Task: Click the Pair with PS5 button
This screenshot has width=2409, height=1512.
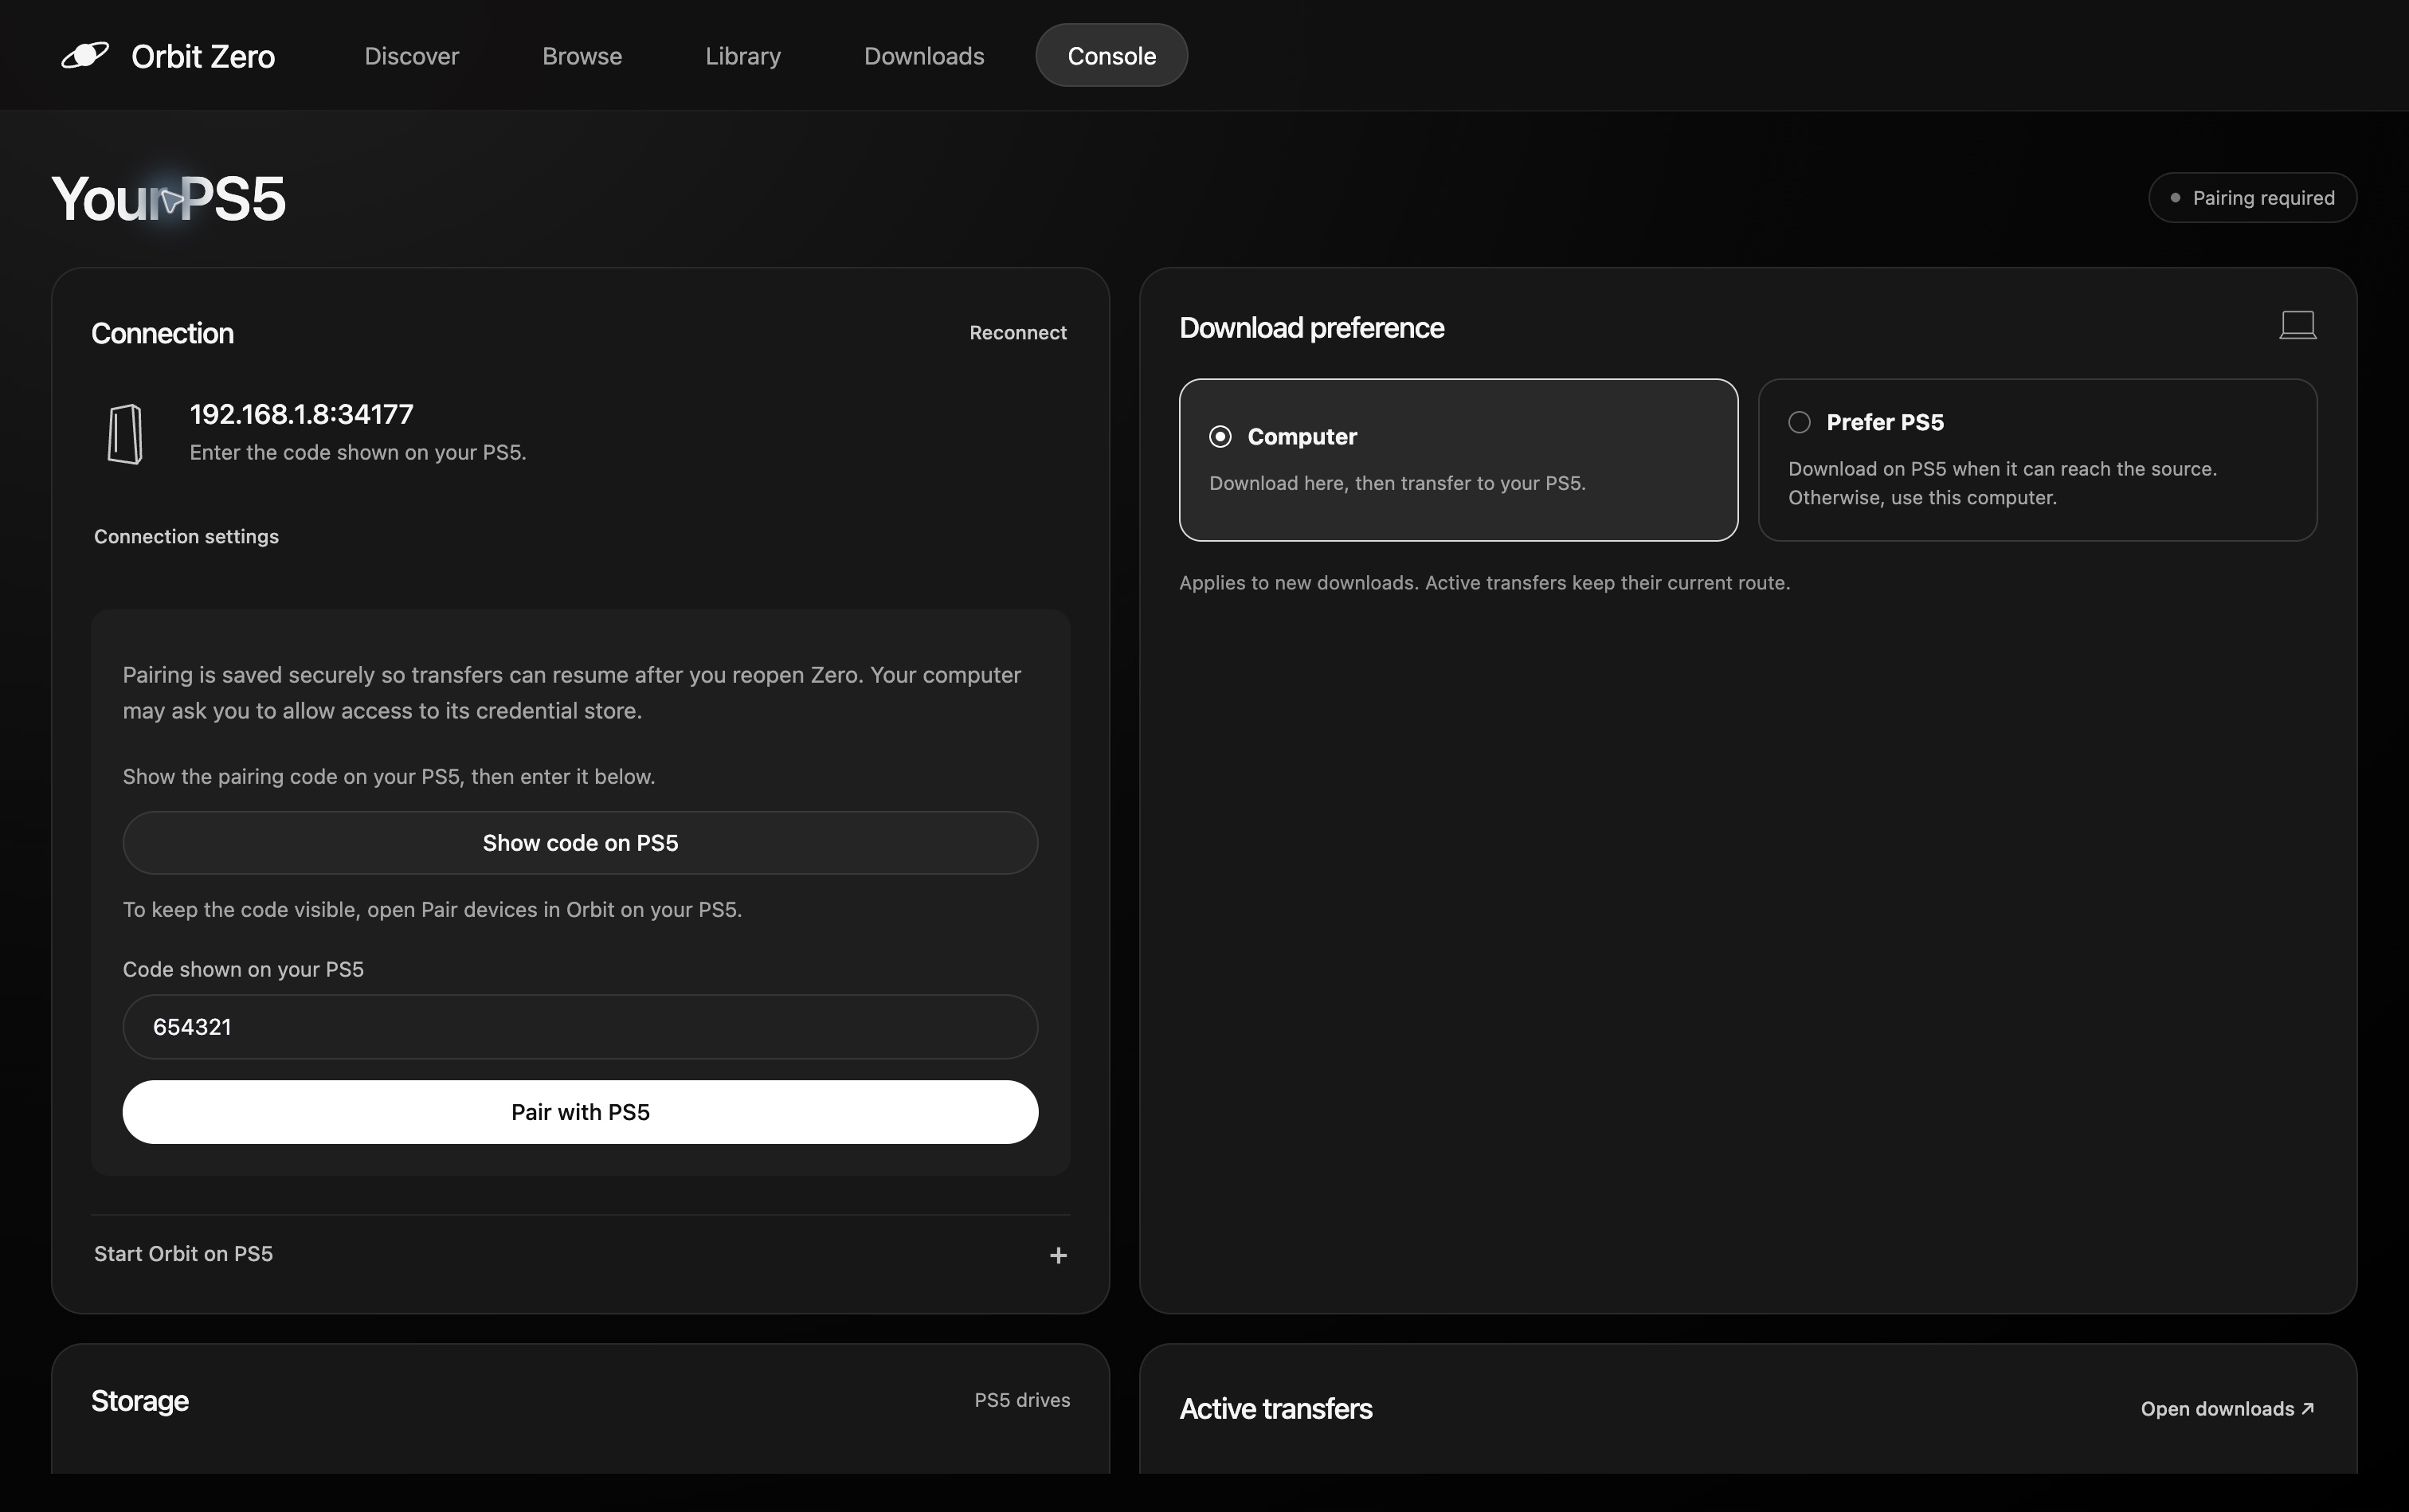Action: click(x=580, y=1112)
